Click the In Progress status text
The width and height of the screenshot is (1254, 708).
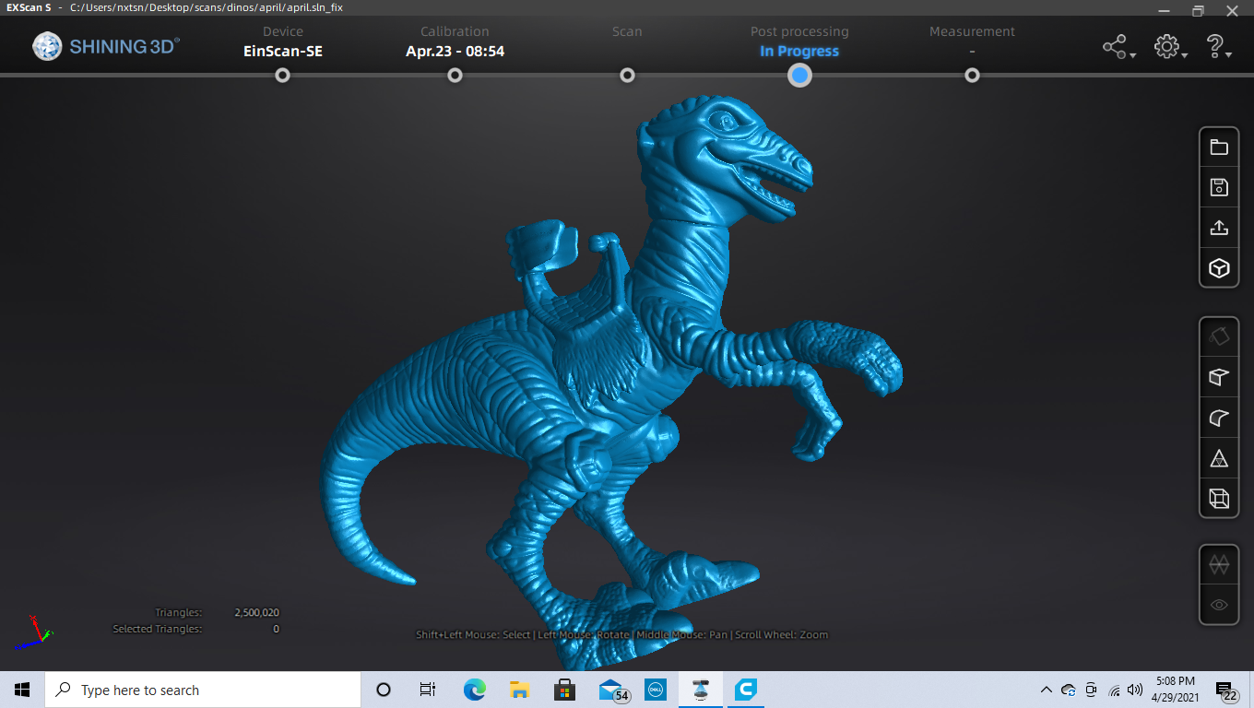pyautogui.click(x=799, y=52)
